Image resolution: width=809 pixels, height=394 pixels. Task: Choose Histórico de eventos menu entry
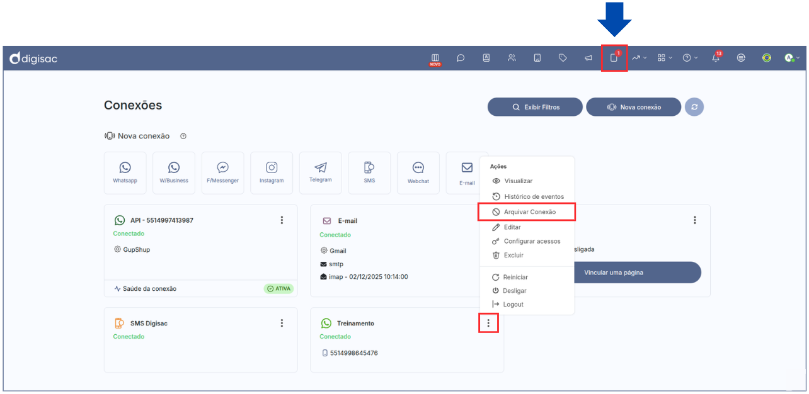coord(533,196)
